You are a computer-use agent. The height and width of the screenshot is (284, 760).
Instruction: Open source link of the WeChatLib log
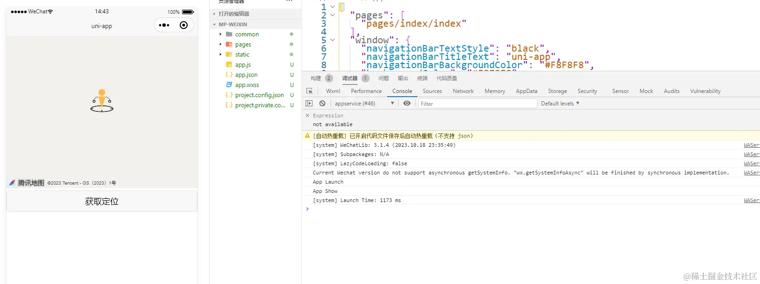pyautogui.click(x=752, y=145)
